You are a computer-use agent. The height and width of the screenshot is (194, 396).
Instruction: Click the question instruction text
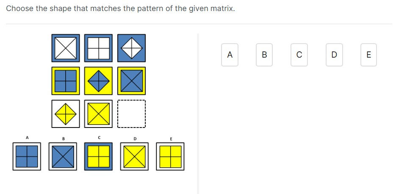click(x=120, y=8)
